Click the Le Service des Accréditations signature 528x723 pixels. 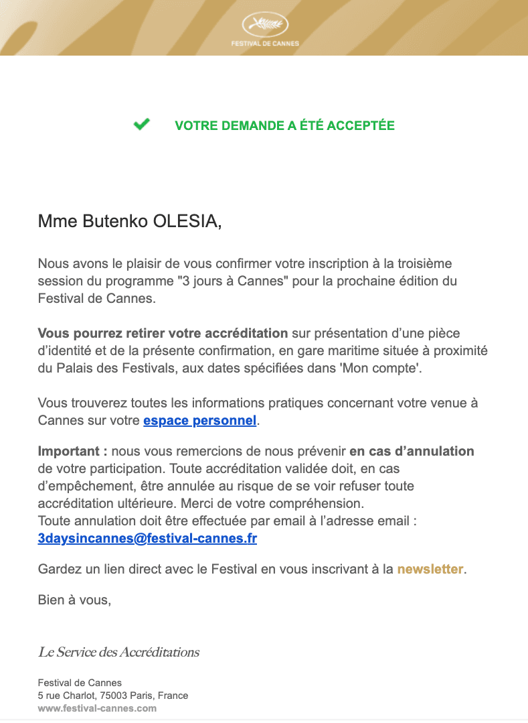click(118, 652)
